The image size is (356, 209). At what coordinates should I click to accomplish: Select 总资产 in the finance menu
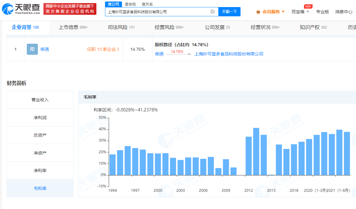40,135
